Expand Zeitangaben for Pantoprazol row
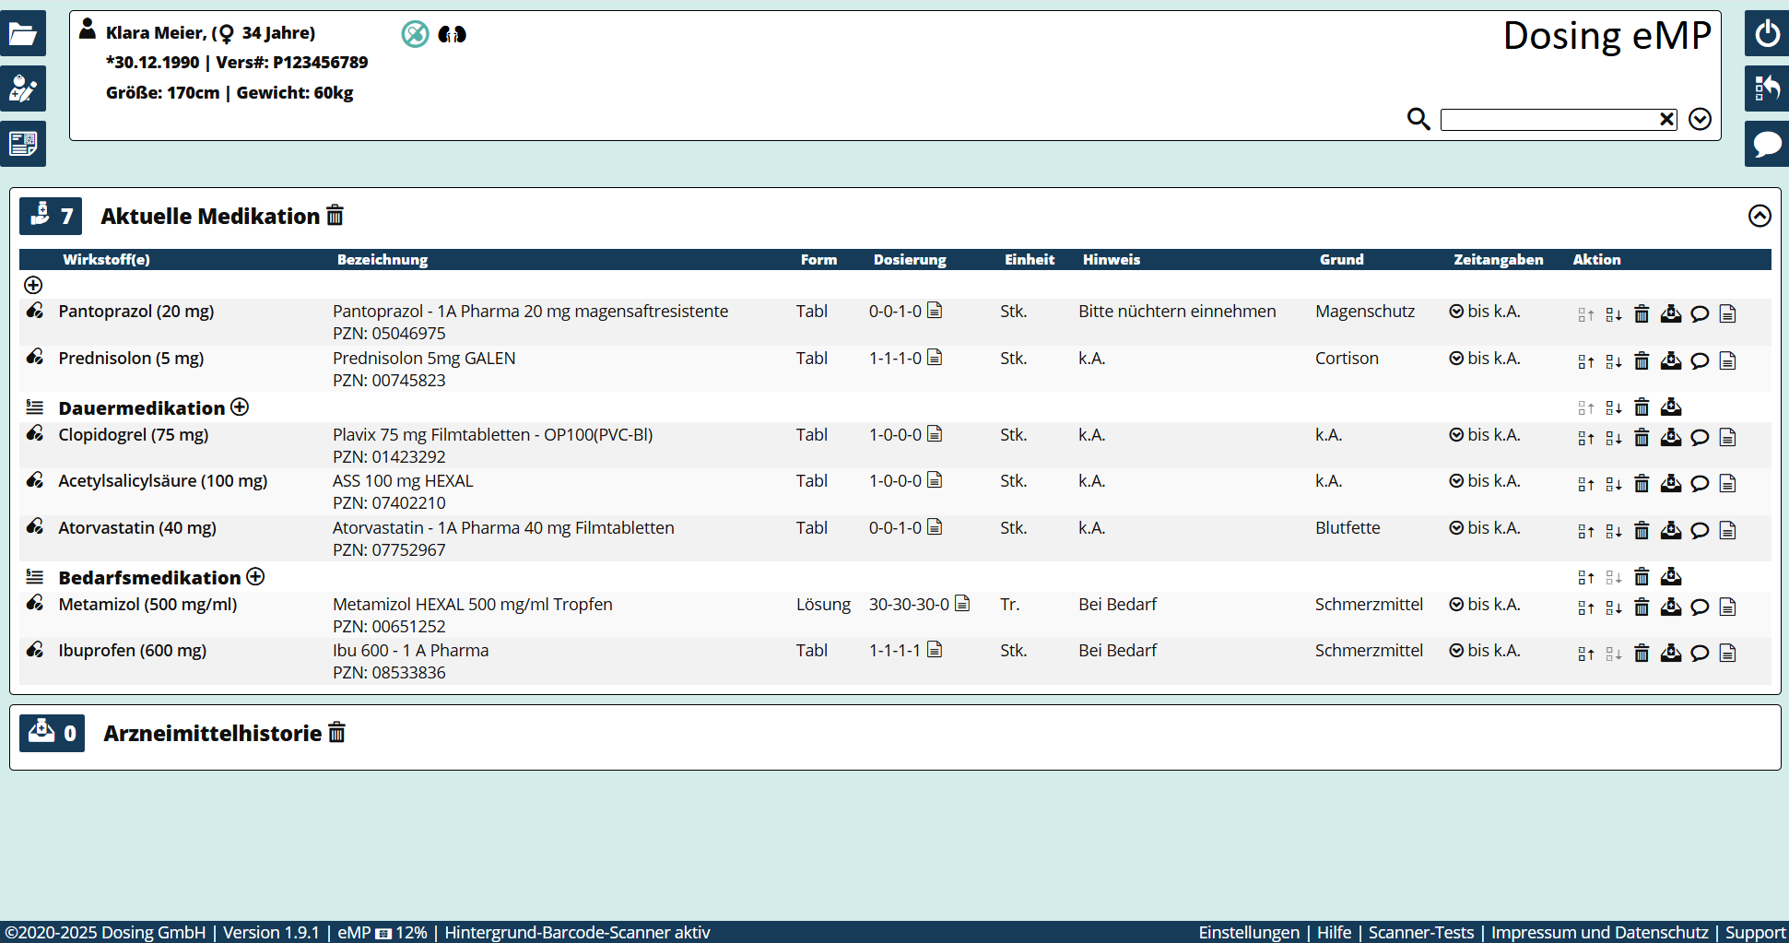1789x943 pixels. coord(1456,312)
